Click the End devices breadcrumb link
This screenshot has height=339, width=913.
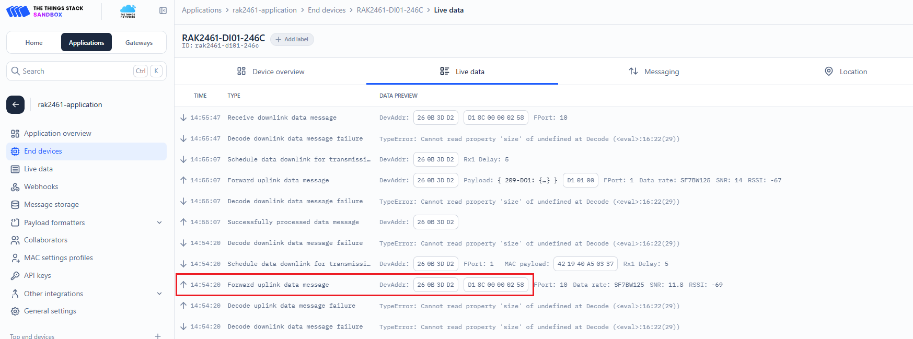[x=327, y=10]
